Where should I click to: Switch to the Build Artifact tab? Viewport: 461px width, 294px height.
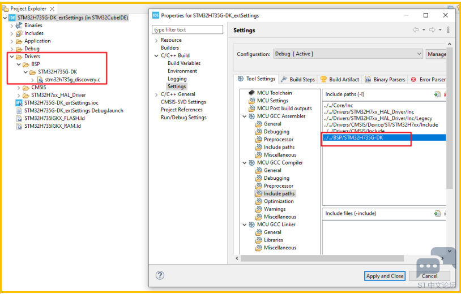(x=340, y=80)
